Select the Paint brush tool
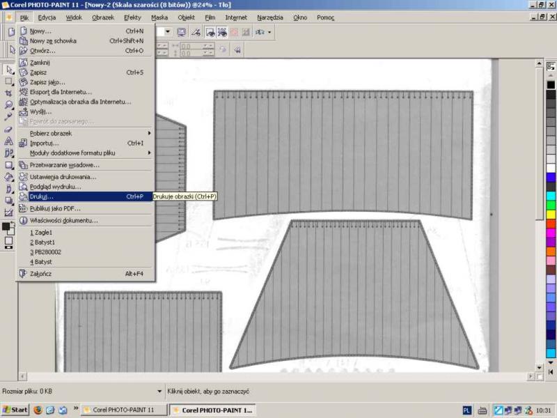 click(x=8, y=189)
